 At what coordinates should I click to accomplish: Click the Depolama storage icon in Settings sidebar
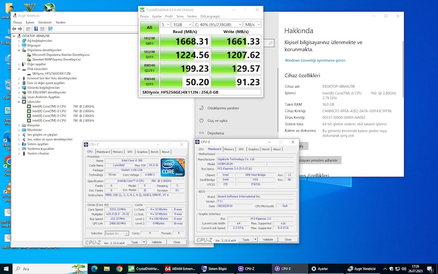click(x=201, y=133)
